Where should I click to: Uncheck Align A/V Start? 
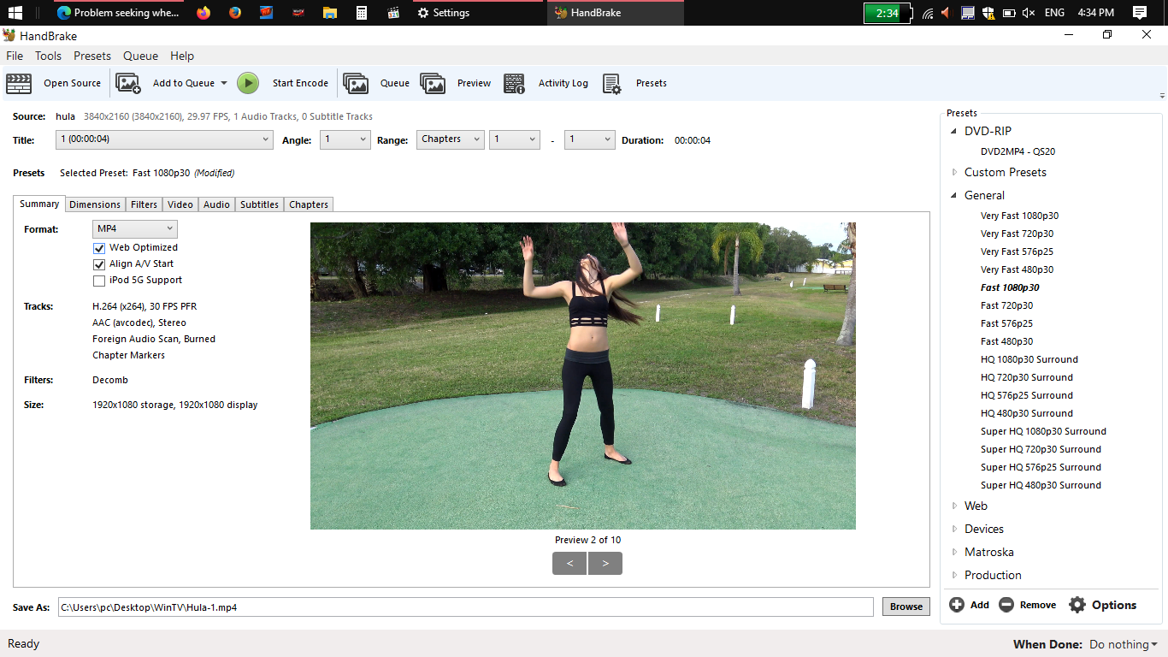(99, 264)
